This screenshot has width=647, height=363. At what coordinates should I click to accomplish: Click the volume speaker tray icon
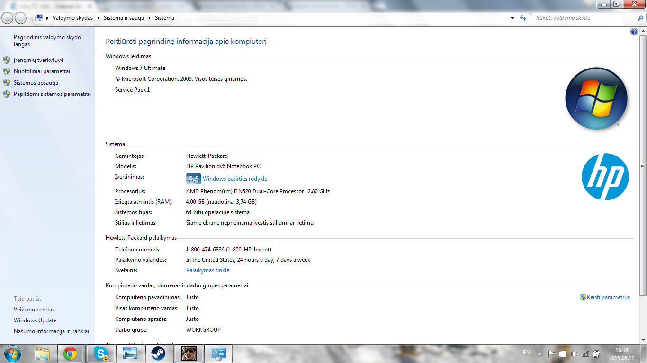(x=575, y=354)
